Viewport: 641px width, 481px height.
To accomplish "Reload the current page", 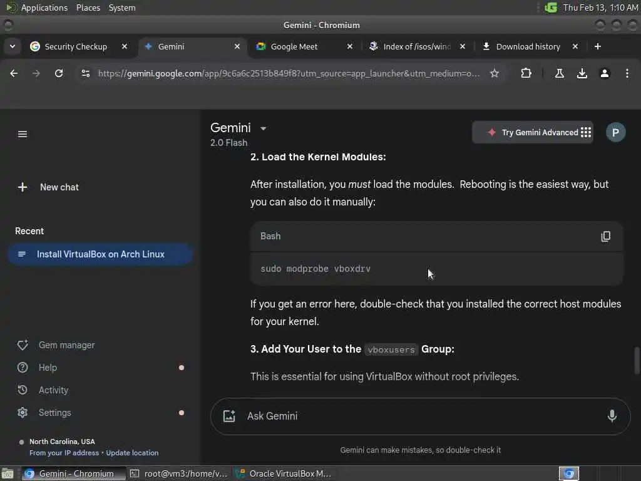I will tap(59, 73).
